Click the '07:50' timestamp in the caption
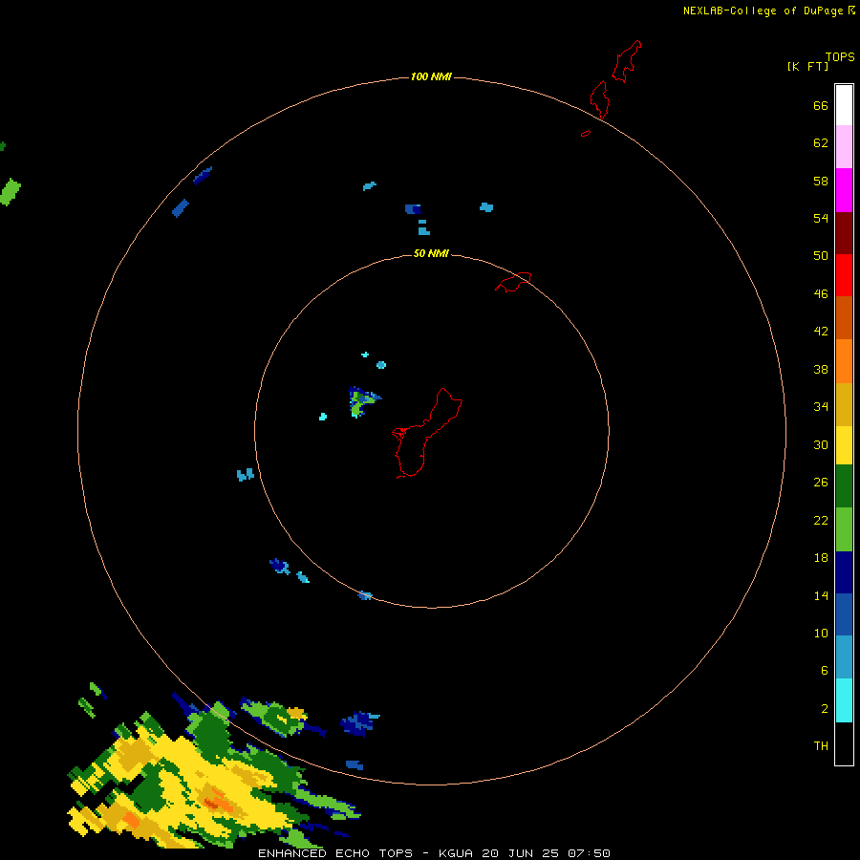Image resolution: width=860 pixels, height=860 pixels. [589, 853]
